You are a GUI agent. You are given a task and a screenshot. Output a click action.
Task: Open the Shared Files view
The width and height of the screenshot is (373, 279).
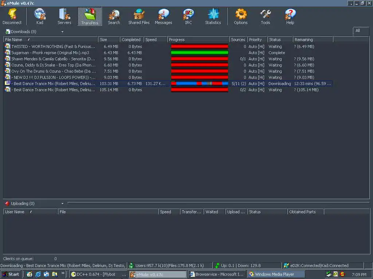(139, 16)
